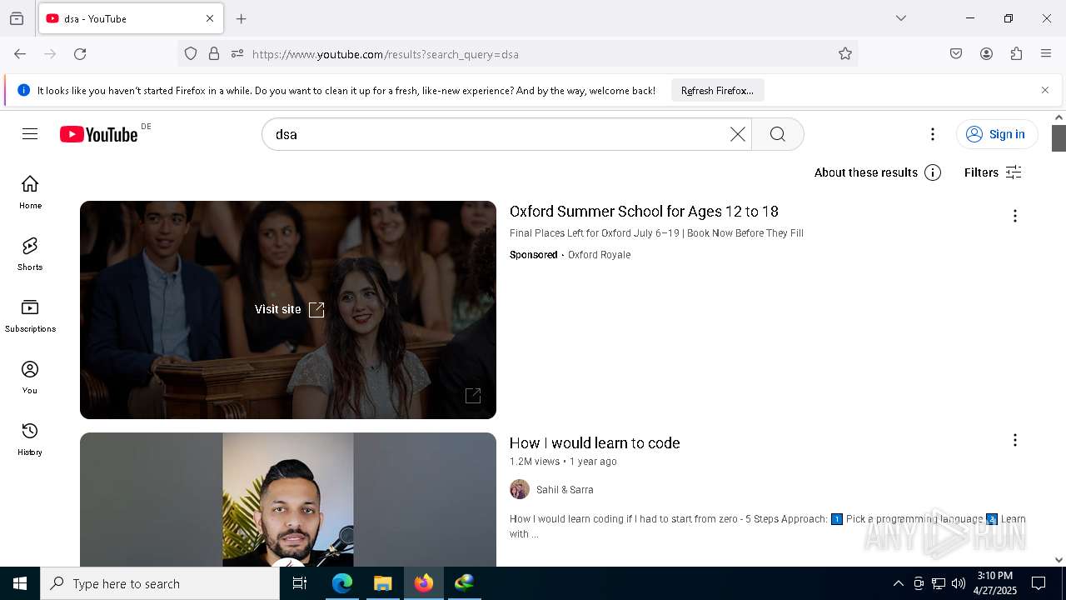Click the YouTube logo
The width and height of the screenshot is (1066, 600).
pyautogui.click(x=98, y=134)
